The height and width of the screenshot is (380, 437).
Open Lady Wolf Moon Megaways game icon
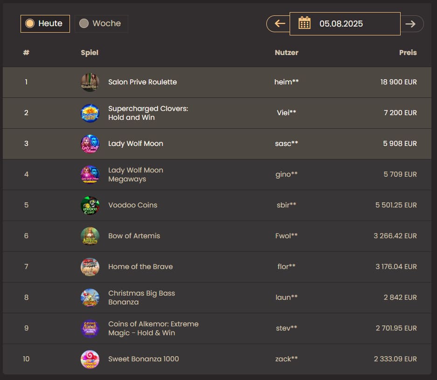pyautogui.click(x=90, y=174)
